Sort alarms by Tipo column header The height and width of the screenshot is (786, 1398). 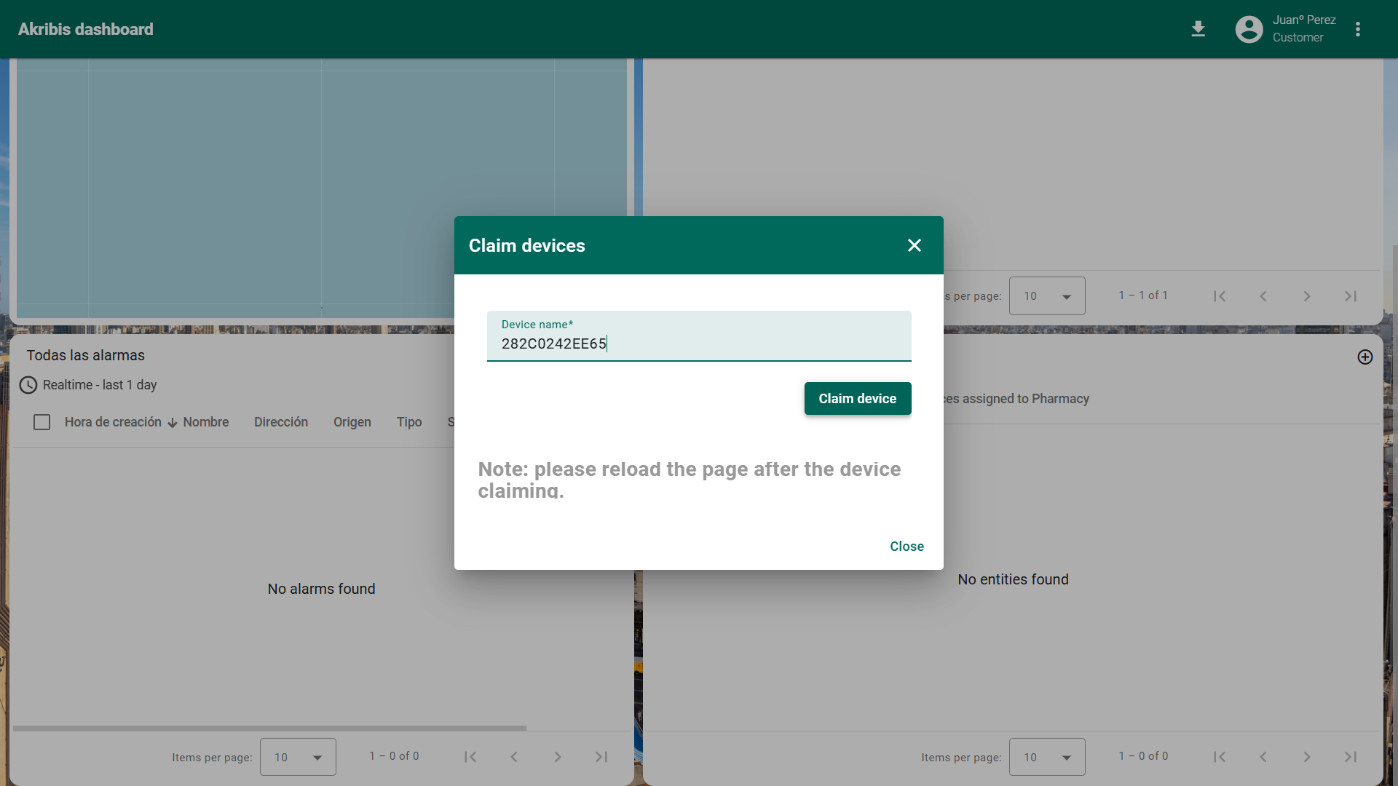pyautogui.click(x=409, y=422)
